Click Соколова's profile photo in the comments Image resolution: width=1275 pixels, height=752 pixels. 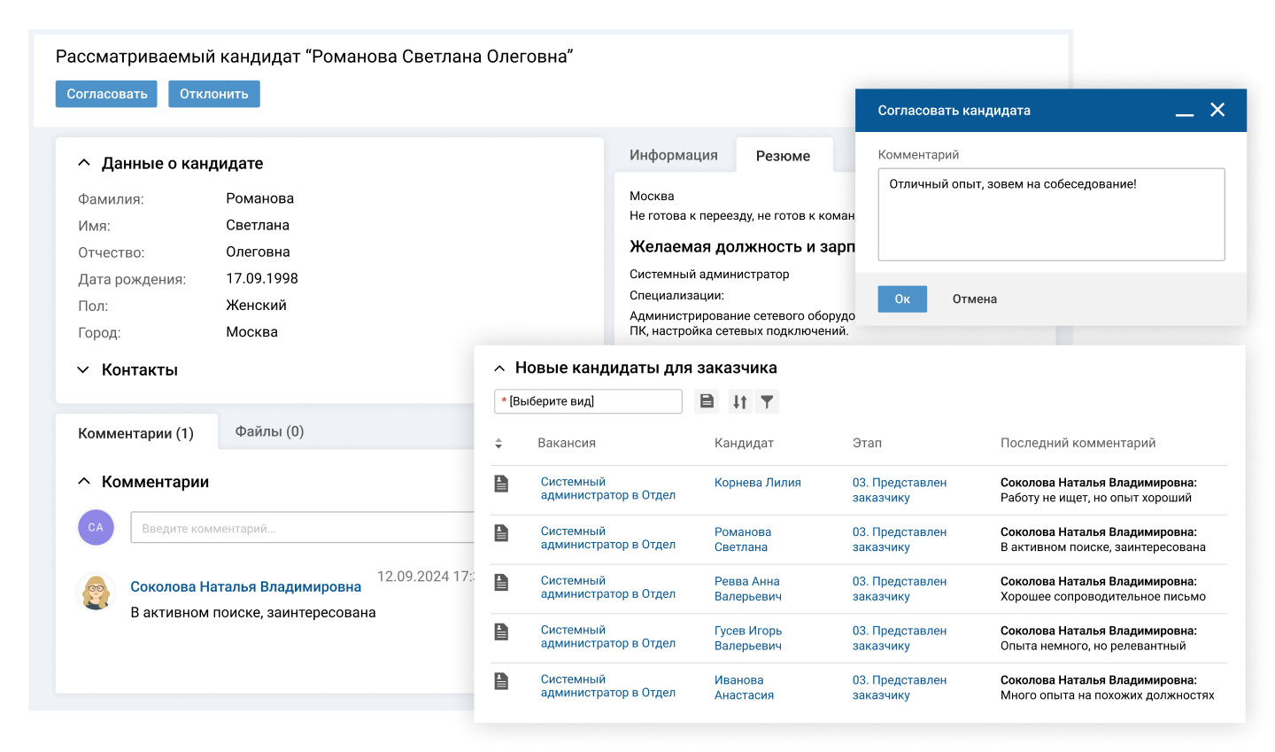[x=96, y=592]
